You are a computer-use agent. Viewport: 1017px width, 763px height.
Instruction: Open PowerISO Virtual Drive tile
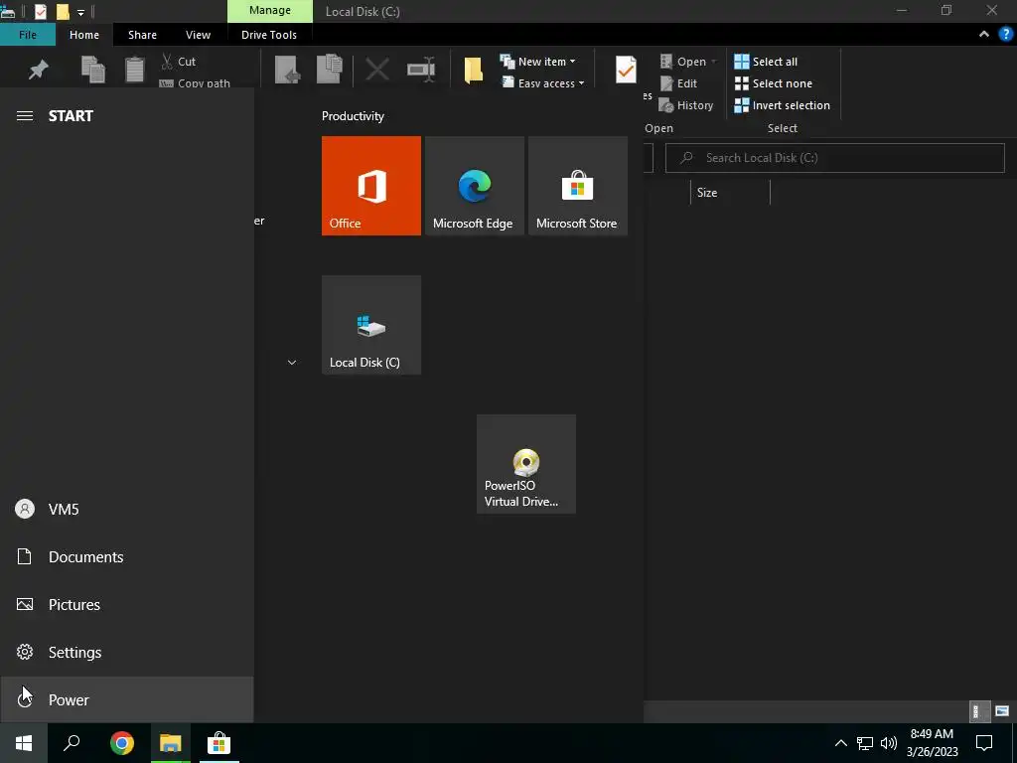point(526,464)
